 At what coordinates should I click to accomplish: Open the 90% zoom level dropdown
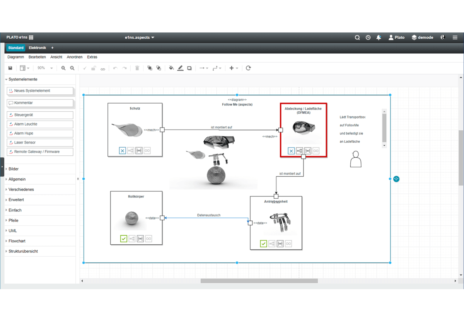(x=45, y=68)
